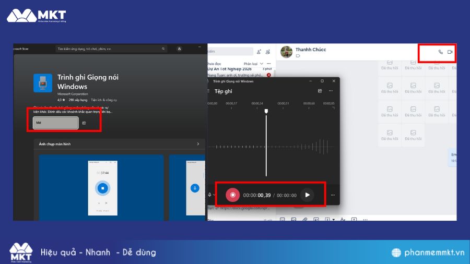Click the 298 xếp hạng ratings text
Image resolution: width=470 pixels, height=264 pixels.
click(78, 100)
